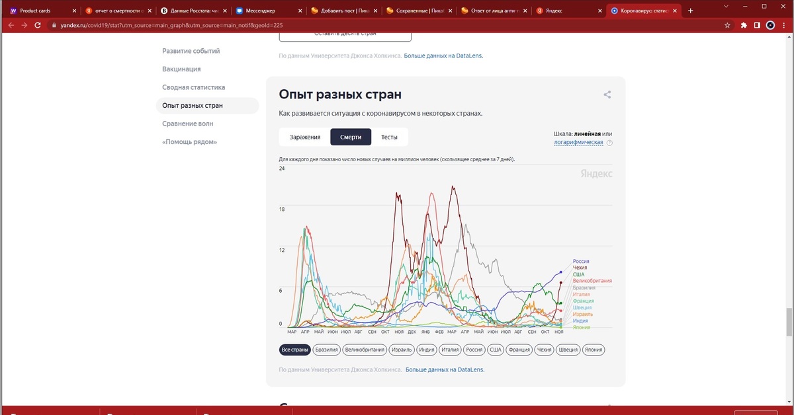Reload the page with the refresh icon

click(x=39, y=25)
